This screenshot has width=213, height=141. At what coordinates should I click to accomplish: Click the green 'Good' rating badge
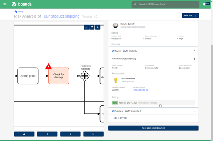(115, 103)
